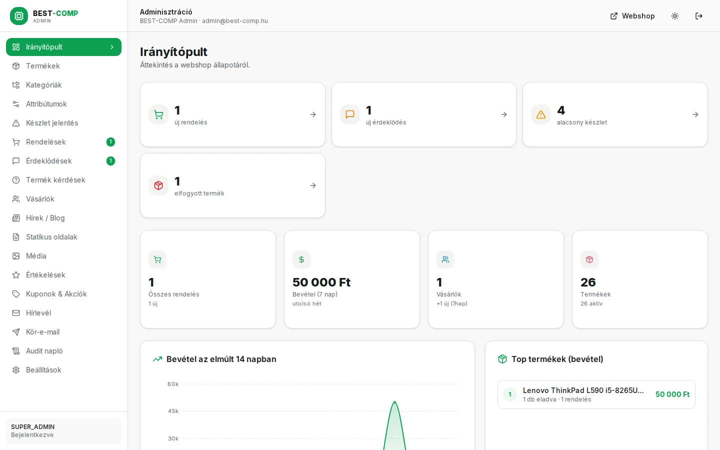The image size is (720, 450).
Task: Click the green peak on revenue chart
Action: (x=394, y=402)
